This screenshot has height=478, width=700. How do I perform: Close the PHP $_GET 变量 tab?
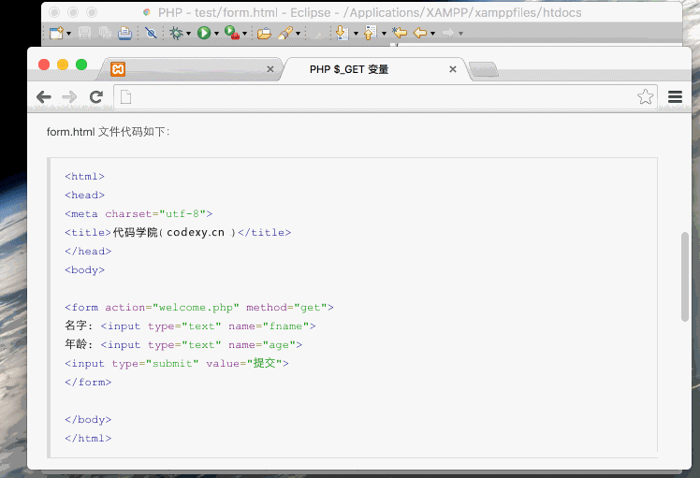click(x=453, y=69)
